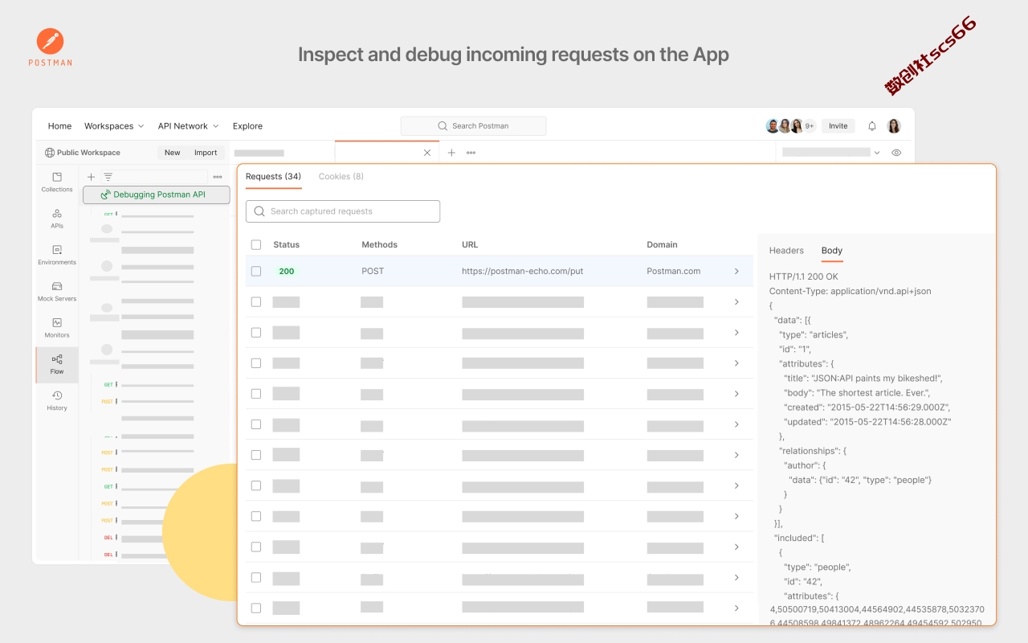The image size is (1028, 643).
Task: Open a new tab with plus icon
Action: tap(451, 153)
